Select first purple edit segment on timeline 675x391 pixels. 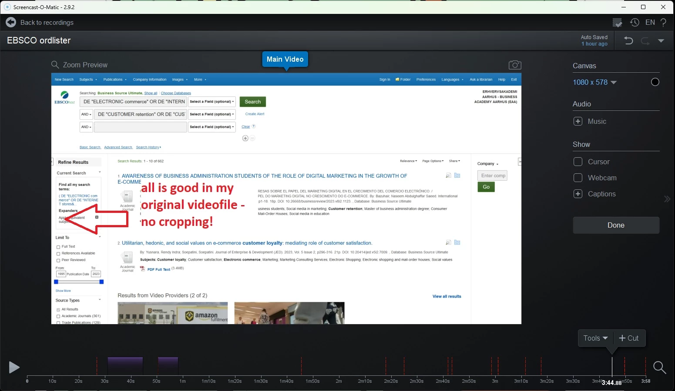125,366
